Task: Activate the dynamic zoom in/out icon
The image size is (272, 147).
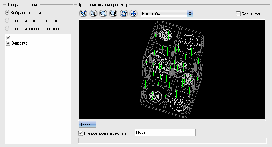Action: (113, 14)
